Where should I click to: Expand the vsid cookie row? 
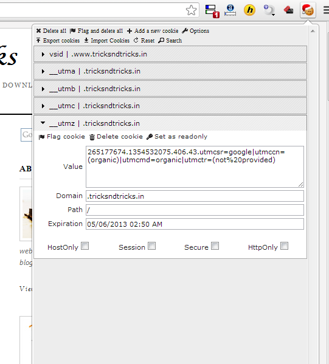click(170, 54)
